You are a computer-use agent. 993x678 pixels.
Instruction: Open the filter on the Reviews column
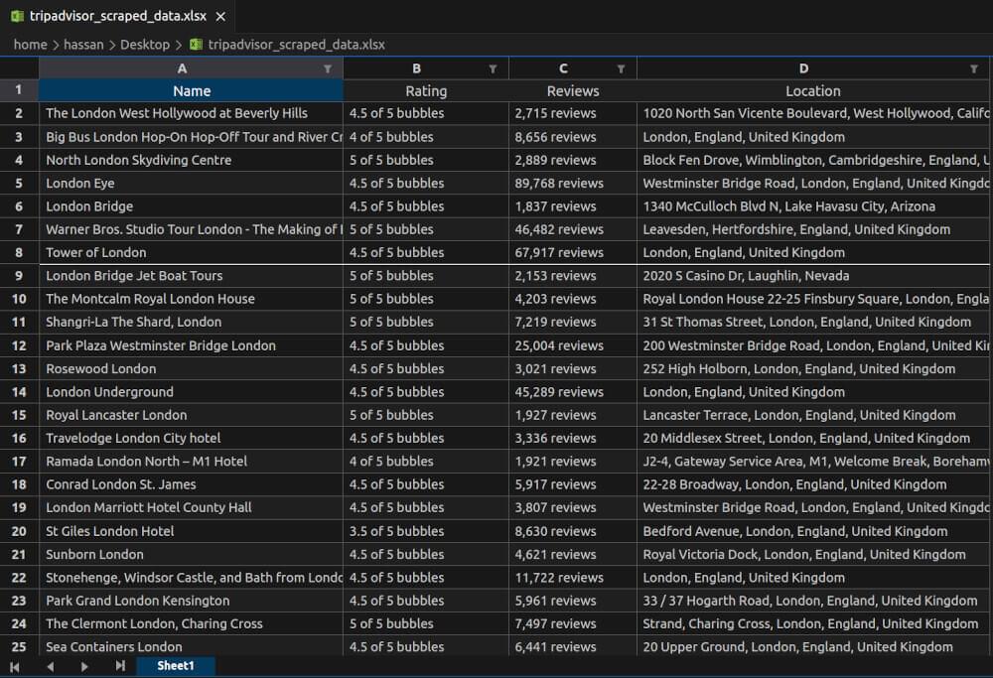point(621,68)
